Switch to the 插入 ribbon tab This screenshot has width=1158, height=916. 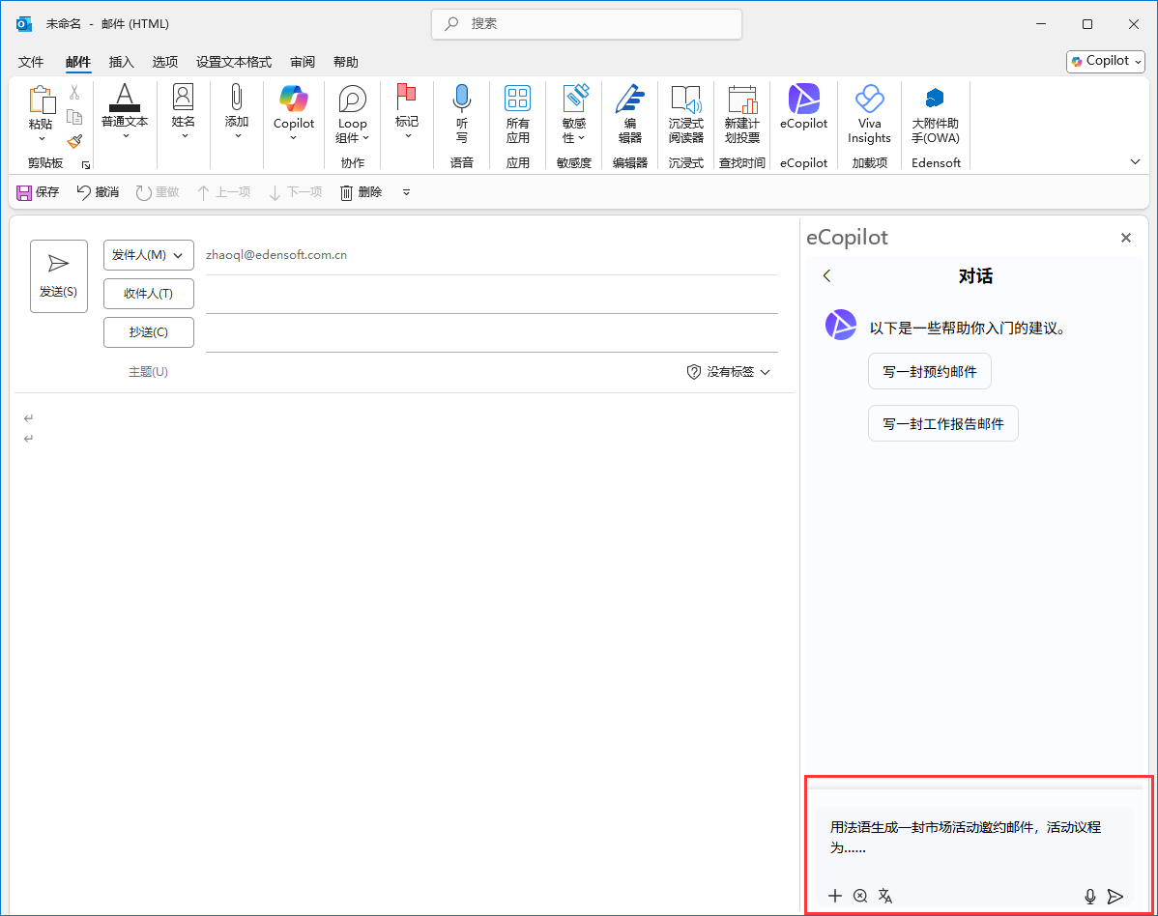(121, 61)
